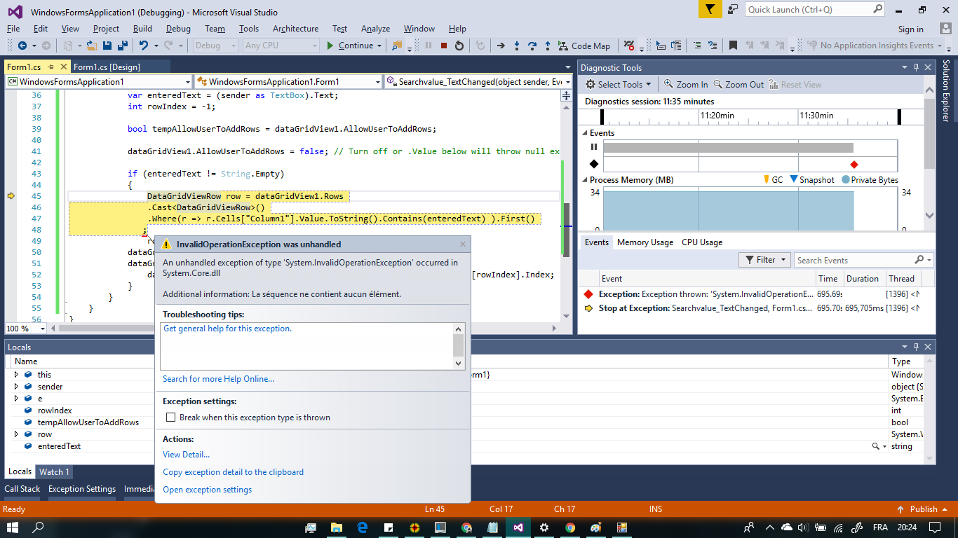Image resolution: width=958 pixels, height=538 pixels.
Task: Stop debugging with the red square icon
Action: pos(444,46)
